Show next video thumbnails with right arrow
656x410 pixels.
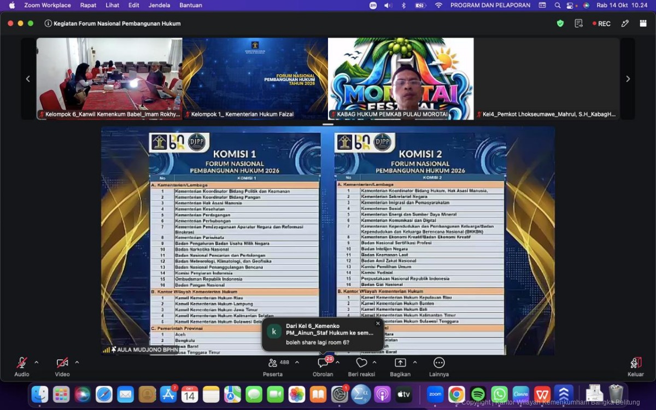pos(628,79)
